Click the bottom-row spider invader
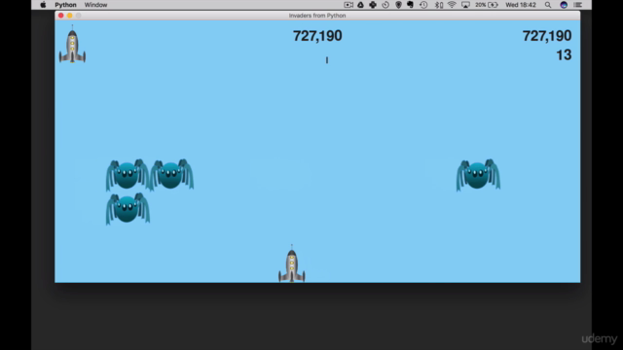This screenshot has width=623, height=350. (x=128, y=208)
